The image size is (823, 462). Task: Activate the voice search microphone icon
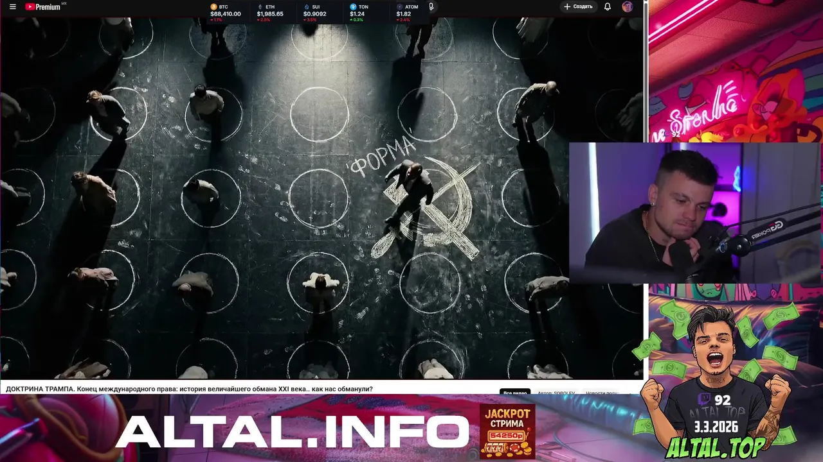pos(431,7)
